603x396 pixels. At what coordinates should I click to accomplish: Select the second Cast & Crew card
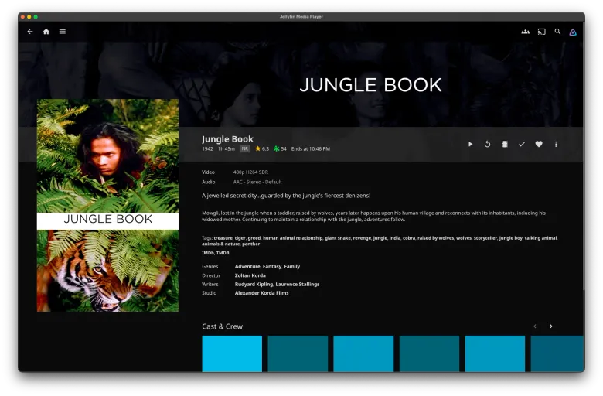298,353
